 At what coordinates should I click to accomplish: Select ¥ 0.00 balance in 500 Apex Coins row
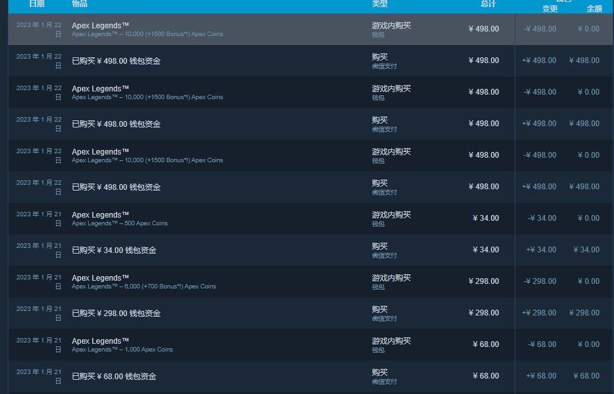[588, 218]
